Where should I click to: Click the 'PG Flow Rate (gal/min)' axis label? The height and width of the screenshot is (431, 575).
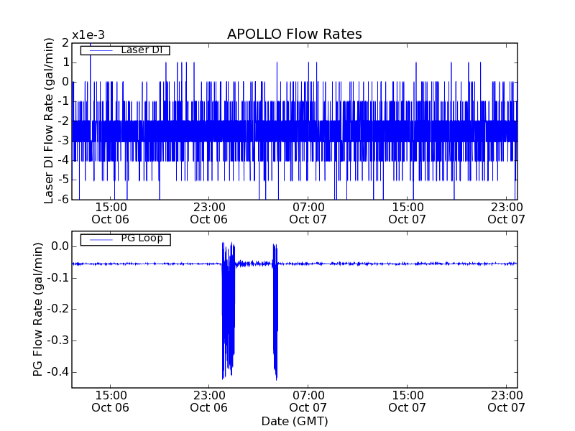[37, 309]
